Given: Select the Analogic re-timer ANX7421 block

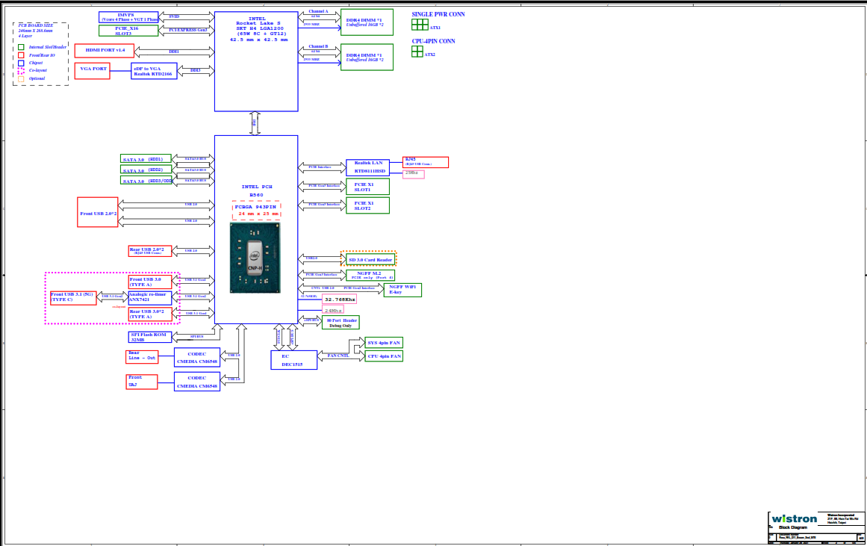Looking at the screenshot, I should point(150,297).
